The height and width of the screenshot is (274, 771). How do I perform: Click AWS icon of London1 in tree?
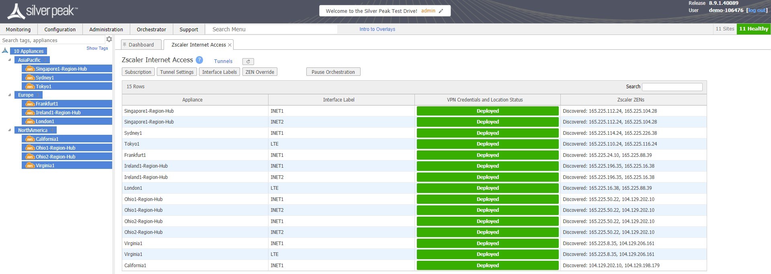tap(30, 121)
